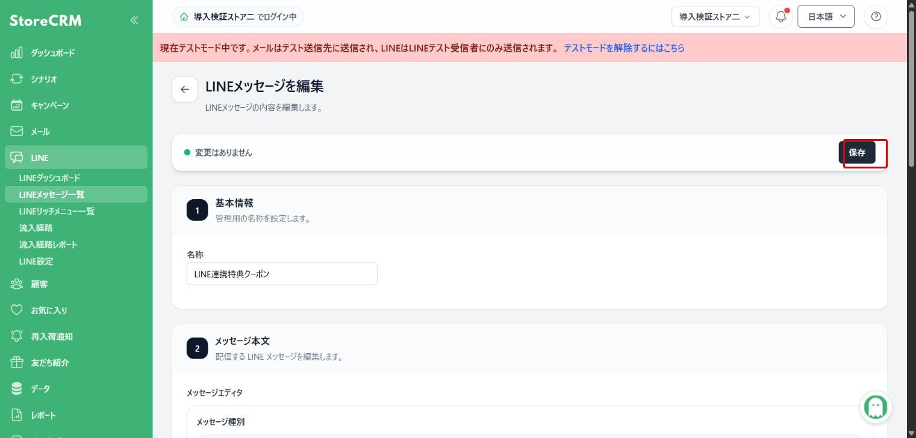This screenshot has height=438, width=916.
Task: Click the メッセージ本文 section heading
Action: coord(243,341)
